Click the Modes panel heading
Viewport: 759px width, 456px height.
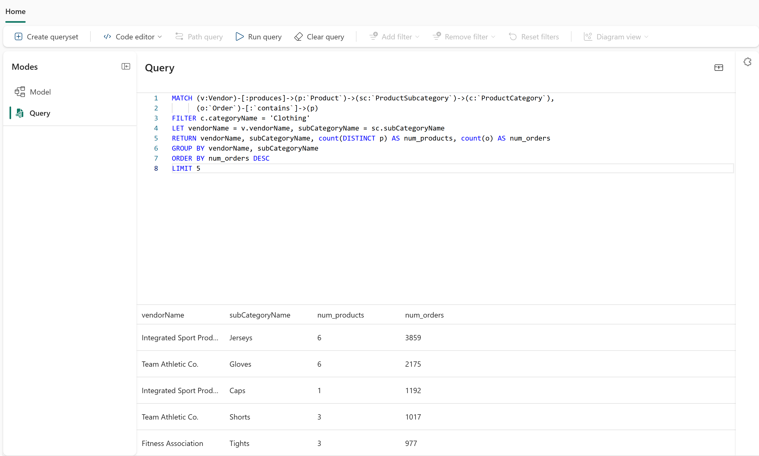pos(25,67)
